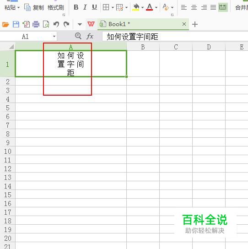Close the Book1 tab
The height and width of the screenshot is (249, 248).
point(184,24)
